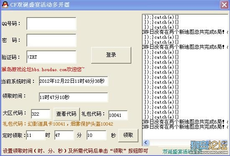
Task: Click the 领取 claim button
Action: [128, 135]
